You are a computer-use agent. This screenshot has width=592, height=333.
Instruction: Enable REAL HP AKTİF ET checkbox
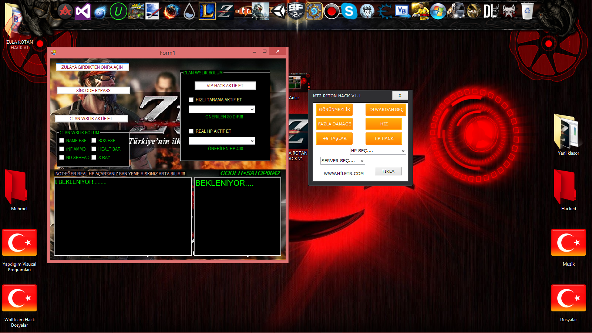tap(191, 131)
